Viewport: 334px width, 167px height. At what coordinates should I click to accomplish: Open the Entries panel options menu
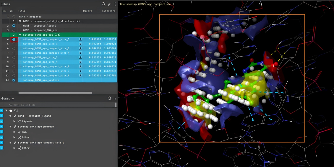115,4
